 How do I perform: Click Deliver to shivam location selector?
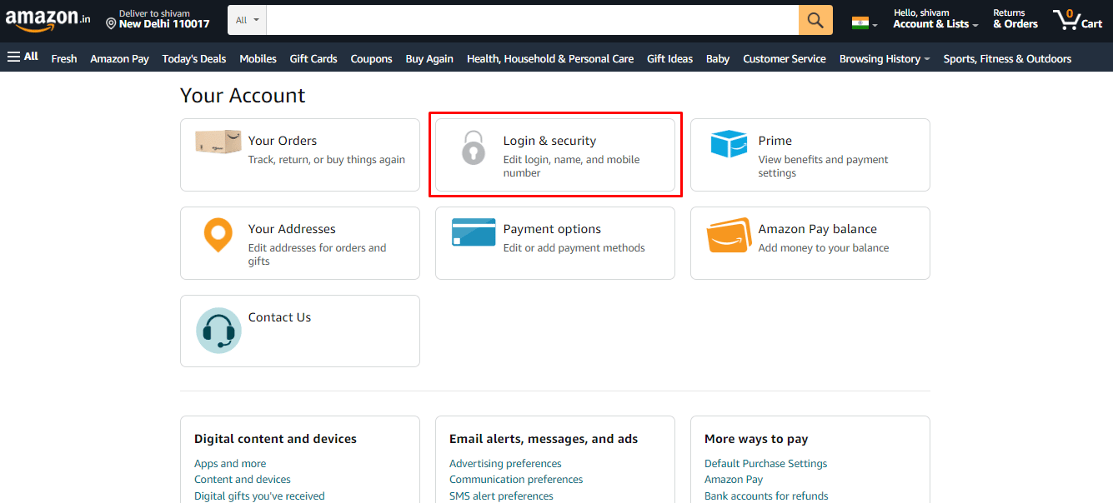[158, 19]
